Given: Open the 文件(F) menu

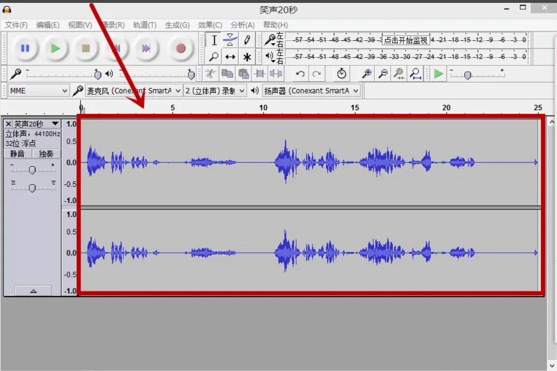Looking at the screenshot, I should click(x=16, y=25).
